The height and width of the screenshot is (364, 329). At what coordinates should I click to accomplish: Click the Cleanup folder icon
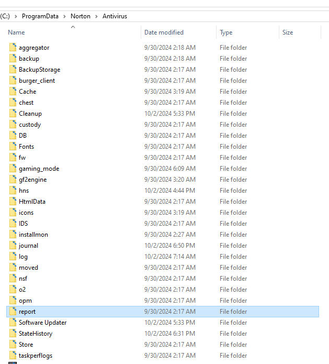tap(13, 113)
